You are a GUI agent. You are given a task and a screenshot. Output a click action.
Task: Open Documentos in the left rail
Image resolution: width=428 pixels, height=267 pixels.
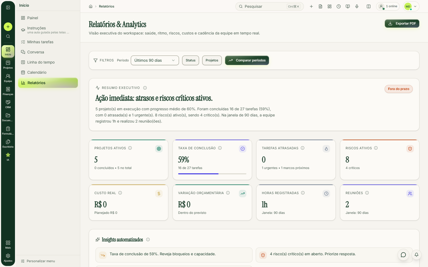point(8,117)
